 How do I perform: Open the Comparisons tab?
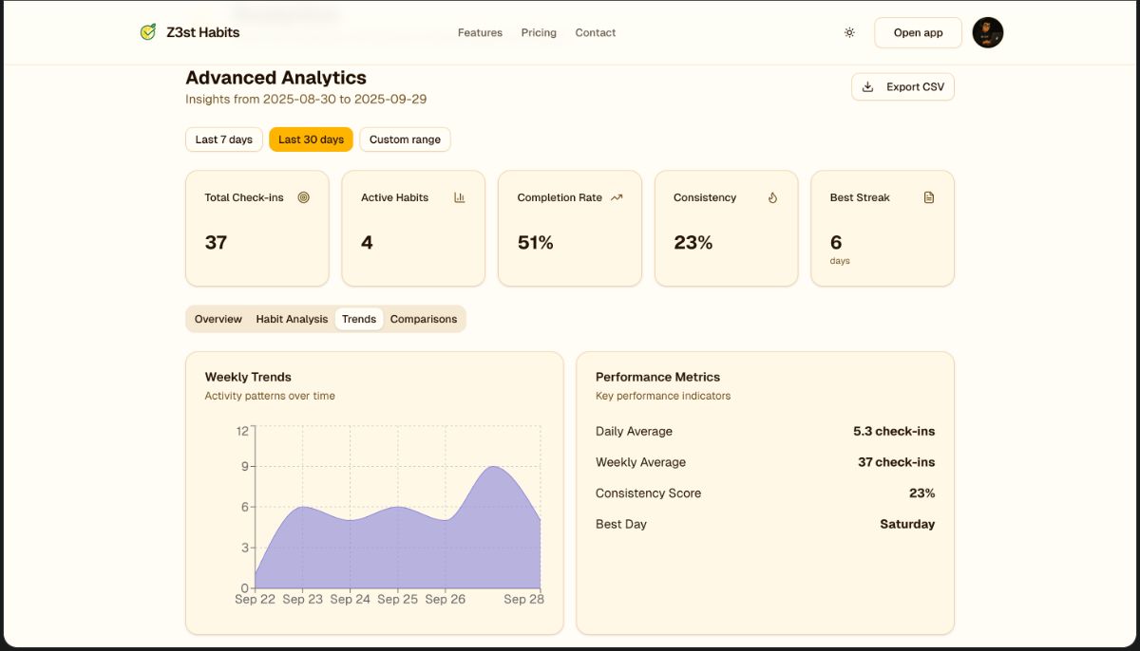(x=424, y=319)
